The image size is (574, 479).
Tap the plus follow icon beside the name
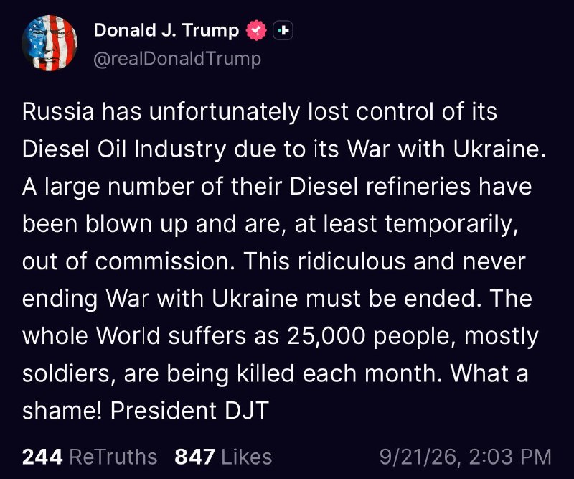(x=283, y=30)
